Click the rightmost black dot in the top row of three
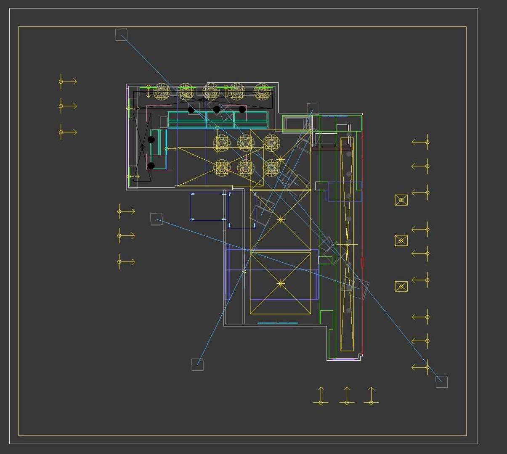 [242, 109]
